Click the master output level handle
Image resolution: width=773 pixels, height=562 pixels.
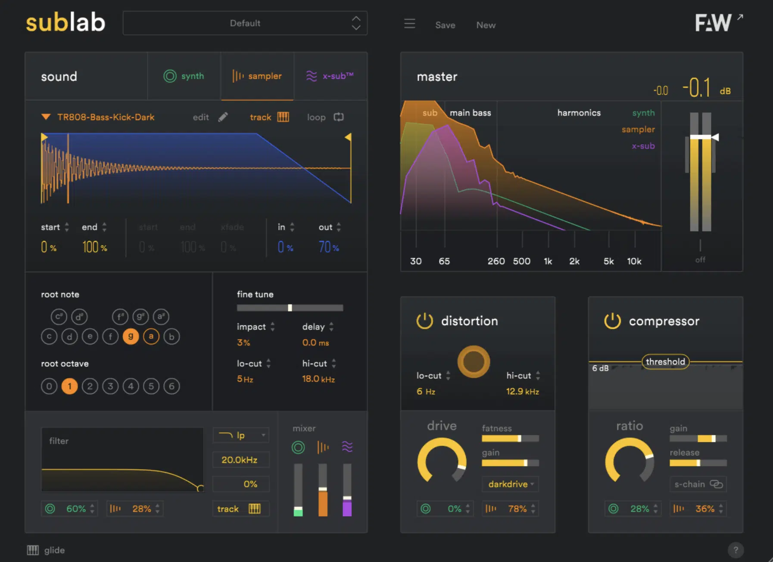(704, 137)
